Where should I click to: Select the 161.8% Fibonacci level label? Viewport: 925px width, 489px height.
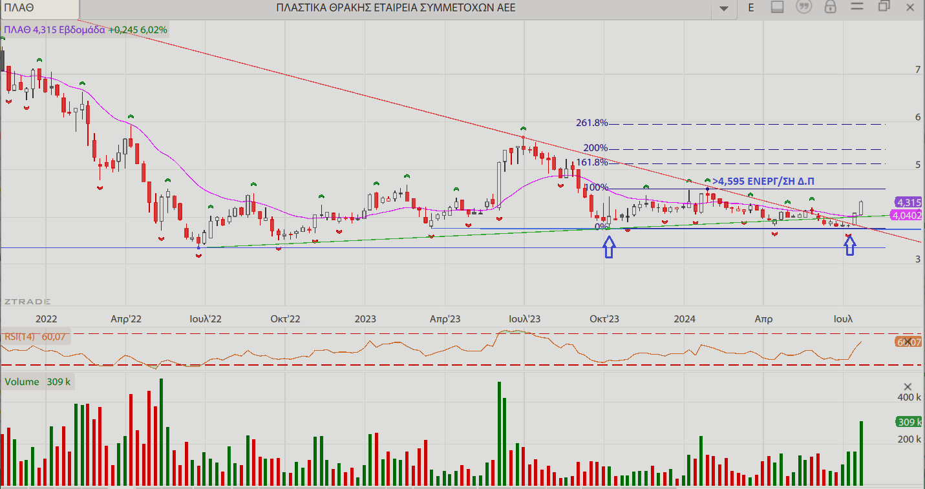592,163
